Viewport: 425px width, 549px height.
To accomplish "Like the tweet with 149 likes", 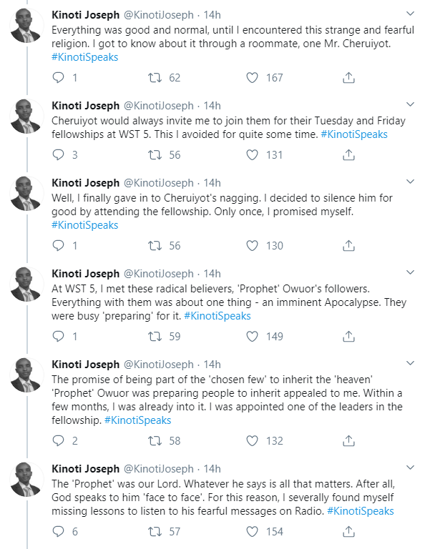I will coord(252,337).
